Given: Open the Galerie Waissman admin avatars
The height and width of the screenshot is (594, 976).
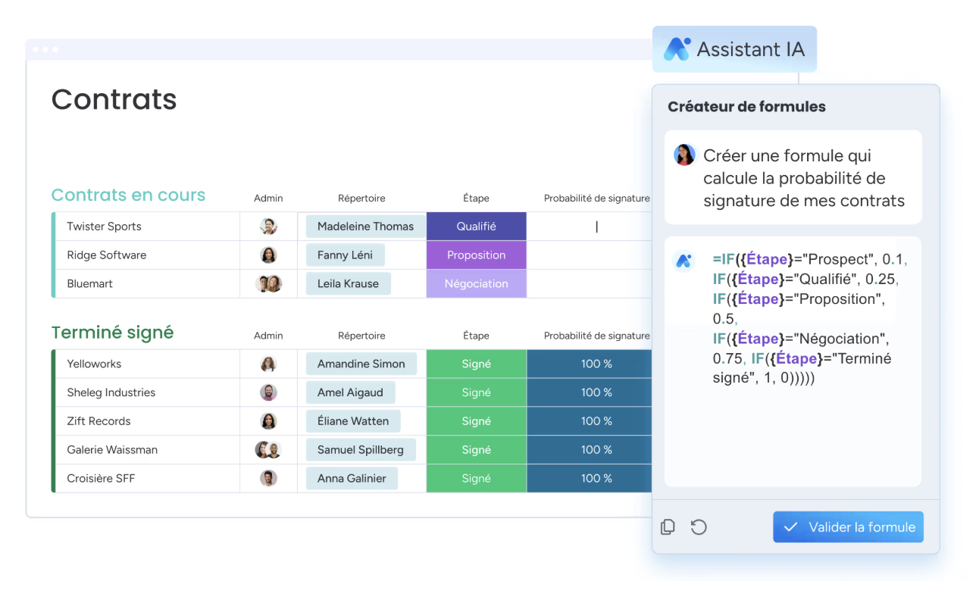Looking at the screenshot, I should (268, 449).
